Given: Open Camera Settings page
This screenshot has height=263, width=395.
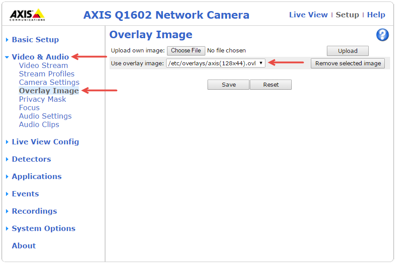Looking at the screenshot, I should [49, 82].
